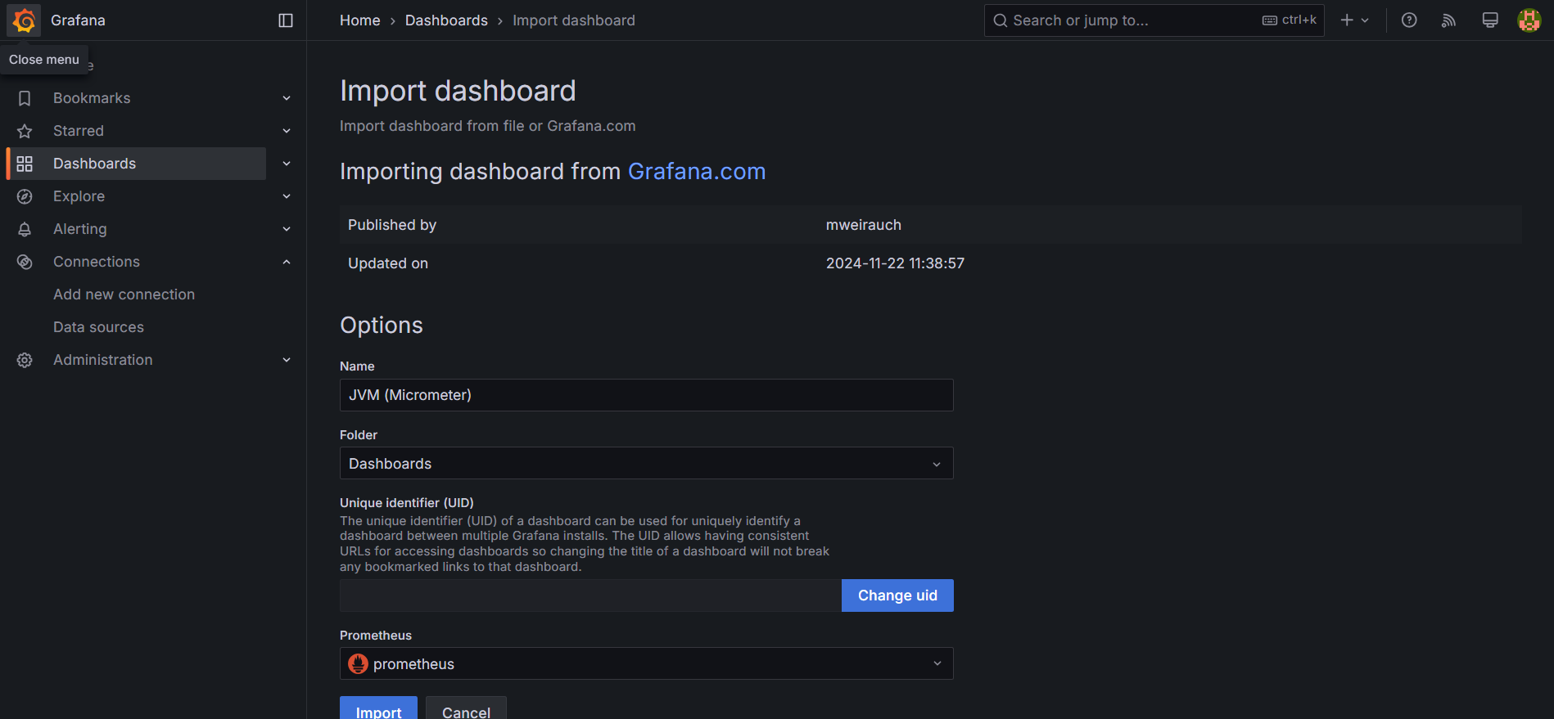Click the search magnifier icon
1554x719 pixels.
point(1001,20)
